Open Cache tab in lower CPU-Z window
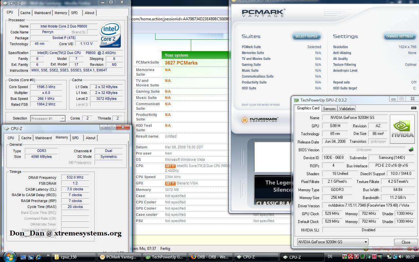Screen dimensions: 419x262 click(x=26, y=138)
